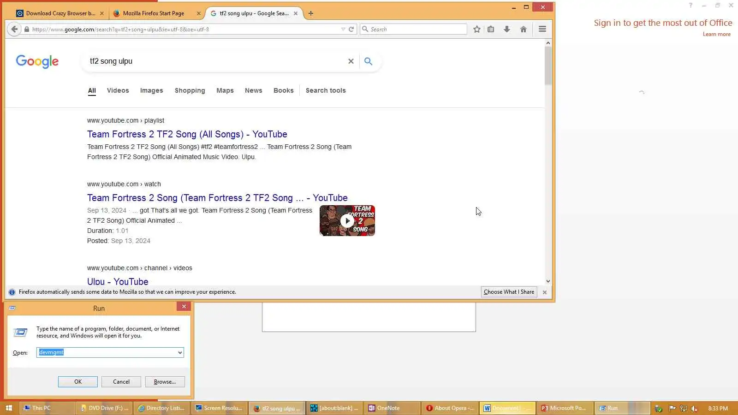Show your bookmarks list in Firefox toolbar

tap(491, 29)
